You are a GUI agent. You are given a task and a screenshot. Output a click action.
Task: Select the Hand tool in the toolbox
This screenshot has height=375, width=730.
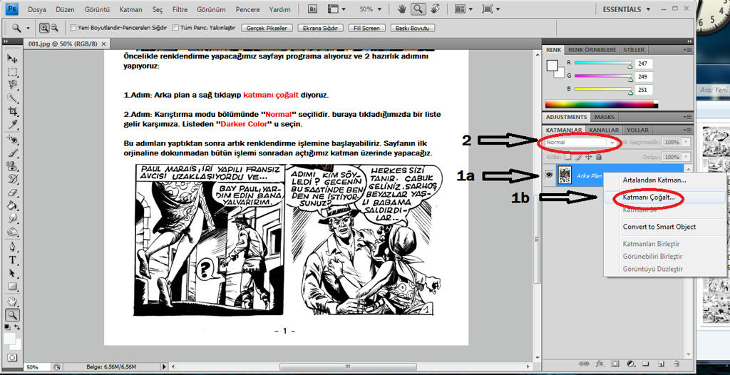coord(12,301)
